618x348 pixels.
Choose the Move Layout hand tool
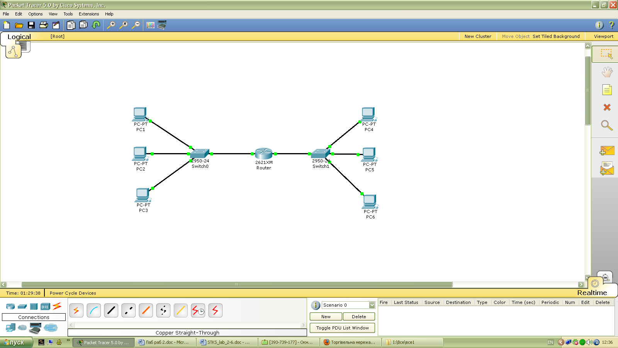(607, 72)
